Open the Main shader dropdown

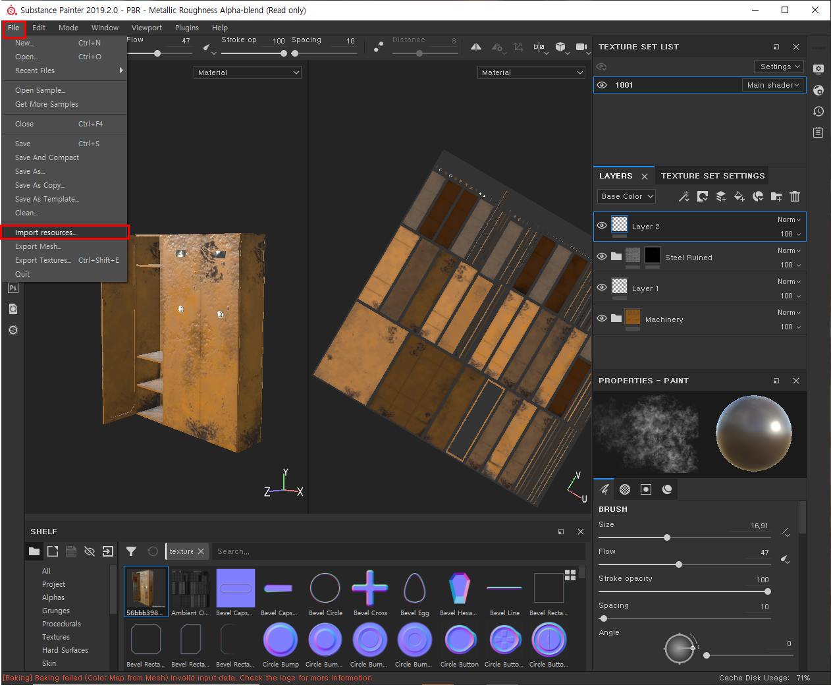[x=773, y=85]
